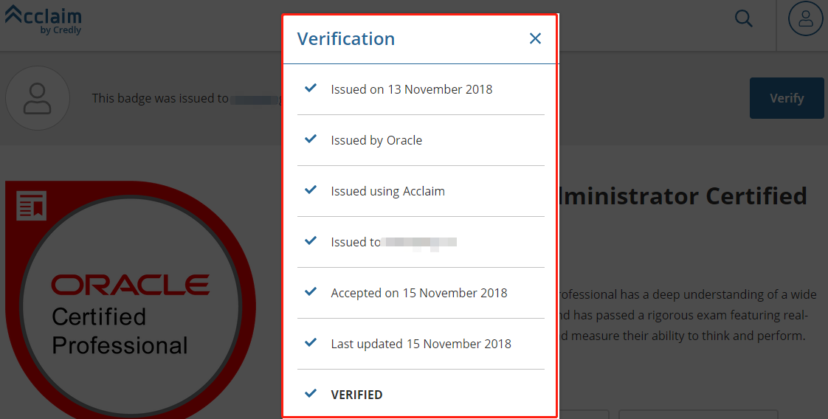Viewport: 828px width, 419px height.
Task: Click the checkmark beside VERIFIED
Action: click(311, 394)
